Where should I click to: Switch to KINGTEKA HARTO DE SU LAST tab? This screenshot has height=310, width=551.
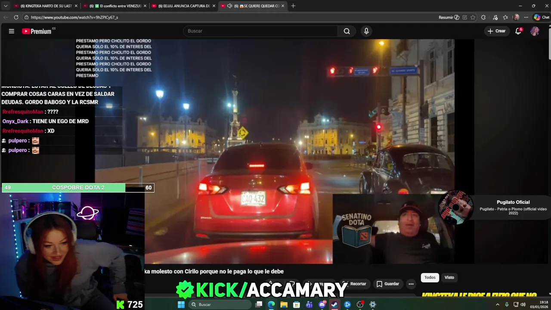(x=45, y=6)
